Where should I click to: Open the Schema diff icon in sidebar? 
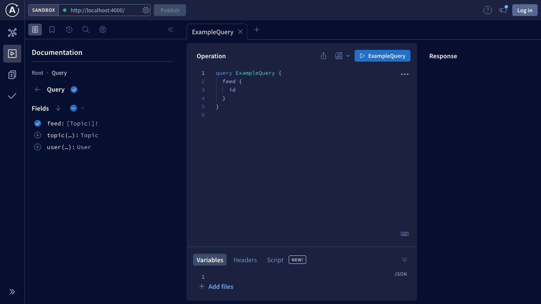[12, 75]
